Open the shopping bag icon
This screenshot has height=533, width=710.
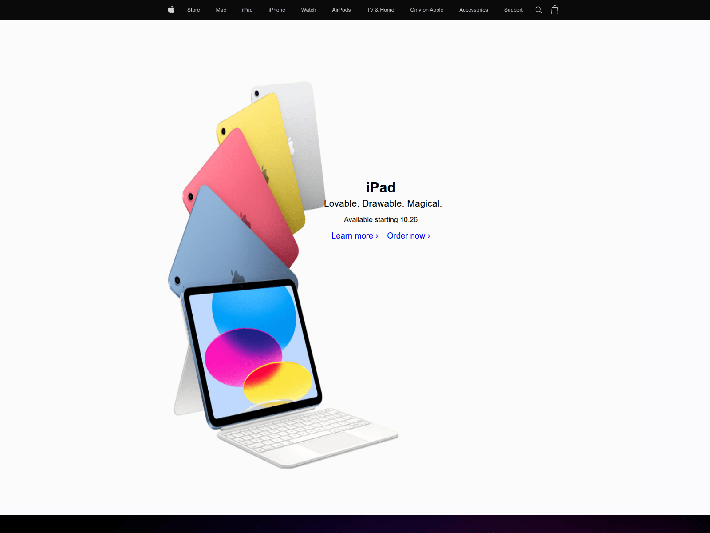click(555, 10)
